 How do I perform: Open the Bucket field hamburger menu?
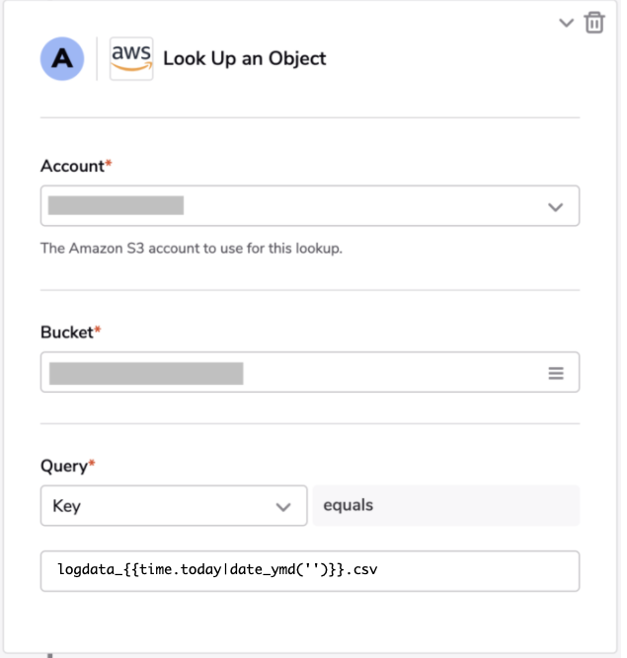coord(556,373)
